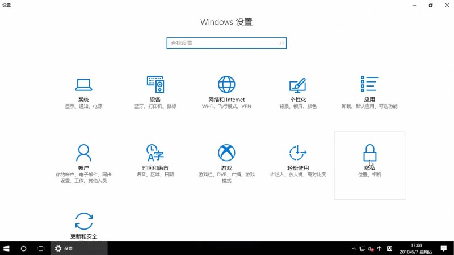Click the 系统 label text

pos(83,100)
